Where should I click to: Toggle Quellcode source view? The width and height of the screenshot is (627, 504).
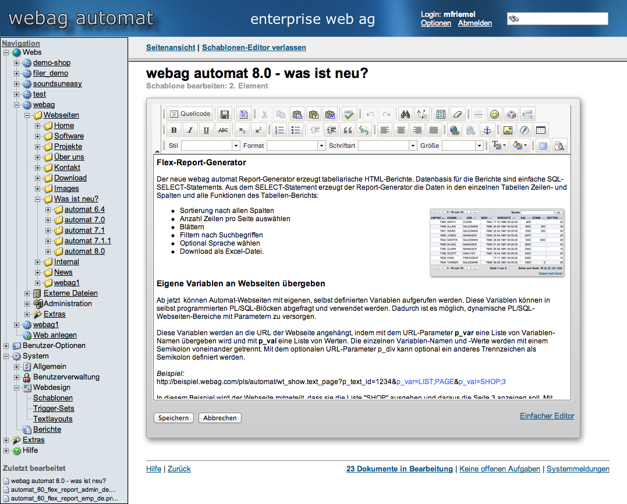point(190,114)
